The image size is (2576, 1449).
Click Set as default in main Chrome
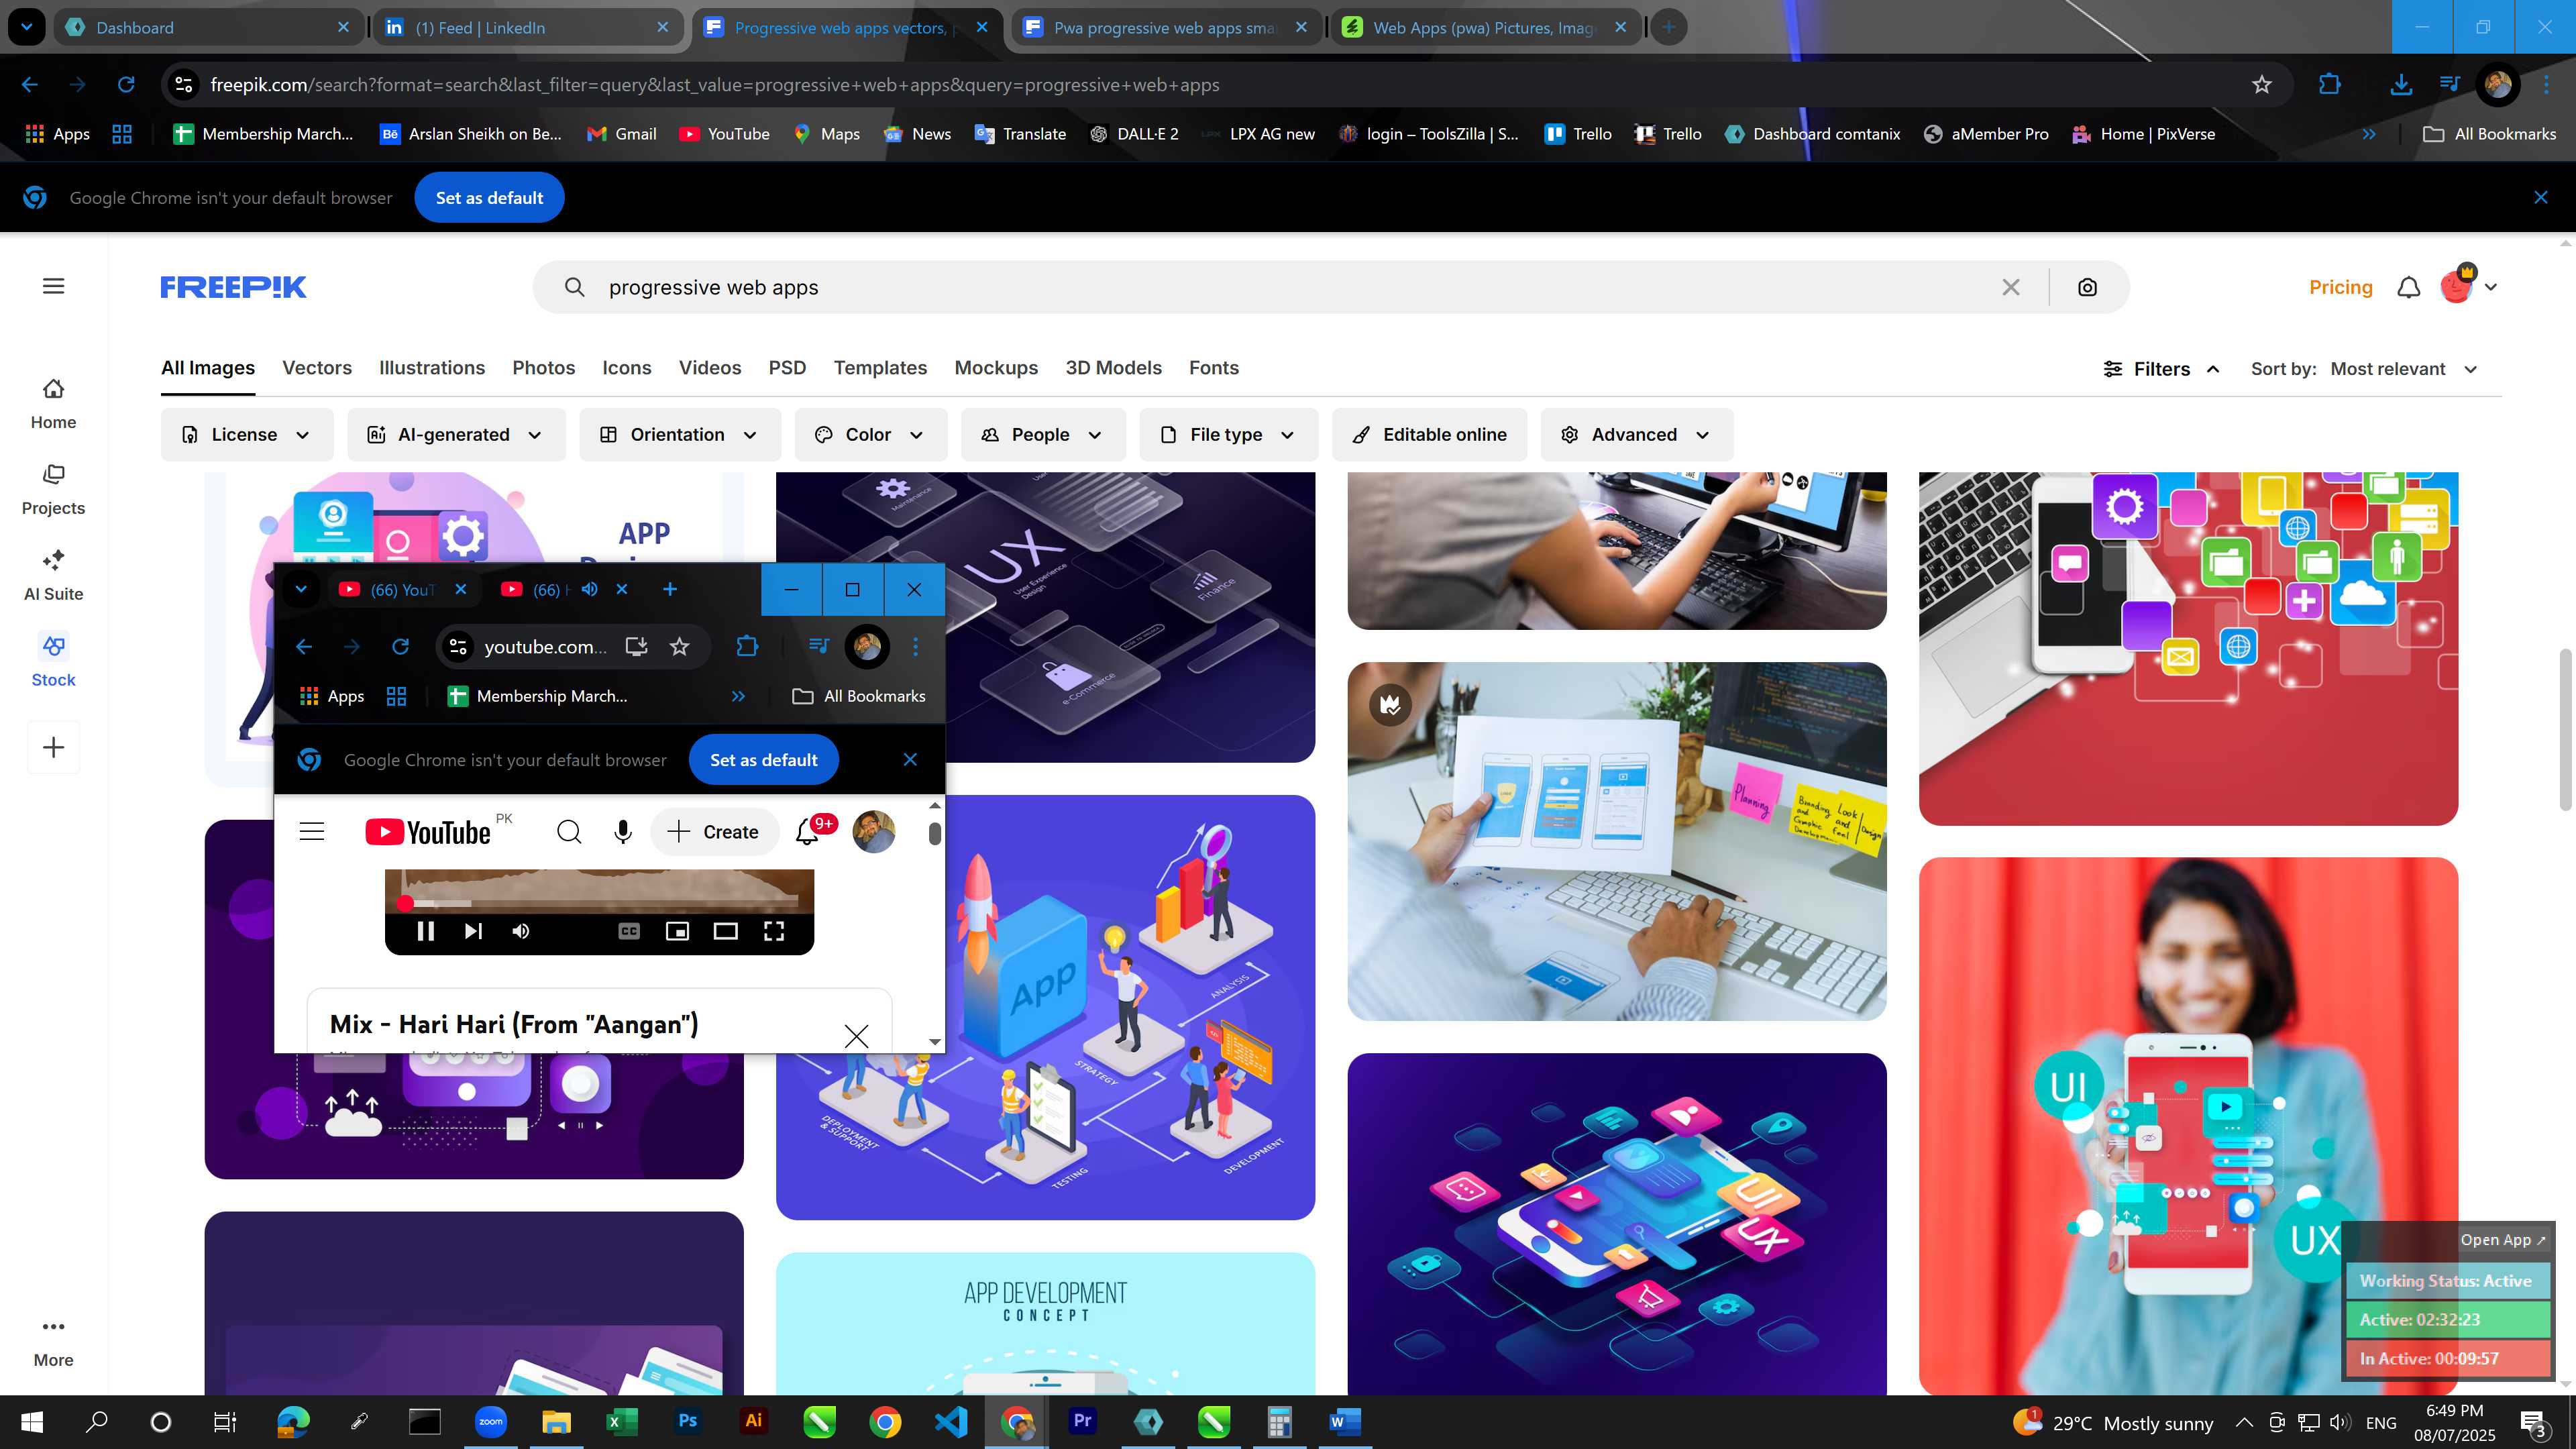click(x=489, y=198)
